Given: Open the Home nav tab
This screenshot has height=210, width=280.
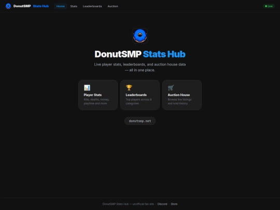Looking at the screenshot, I should (61, 6).
